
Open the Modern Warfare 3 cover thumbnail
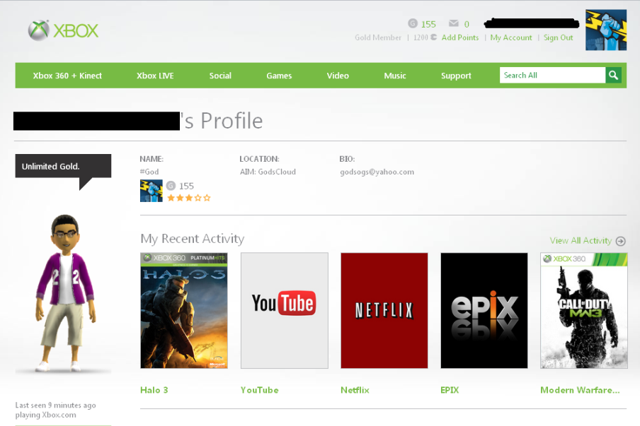tap(584, 310)
